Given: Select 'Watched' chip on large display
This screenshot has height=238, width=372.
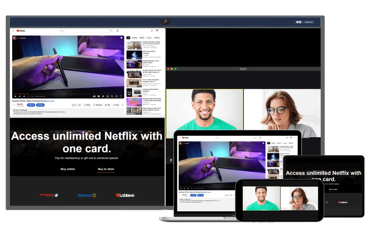Looking at the screenshot, I should point(157,38).
